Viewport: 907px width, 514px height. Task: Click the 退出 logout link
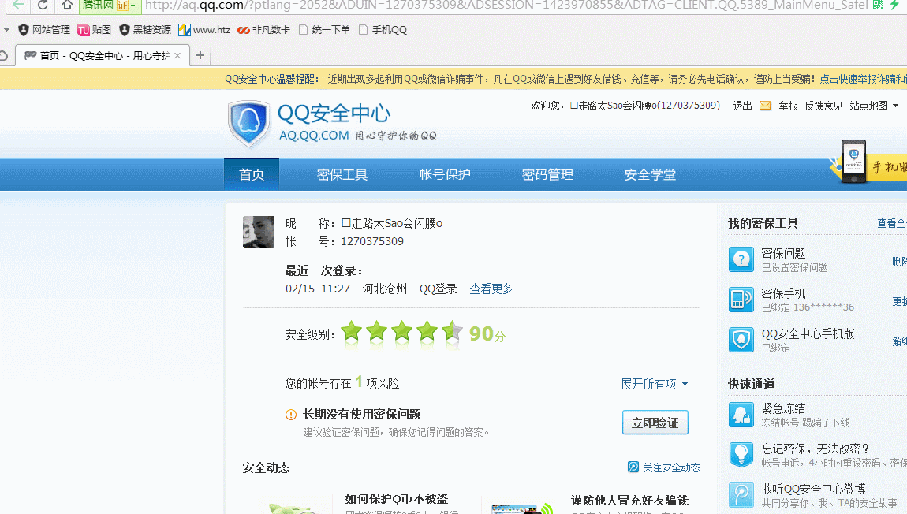coord(743,106)
